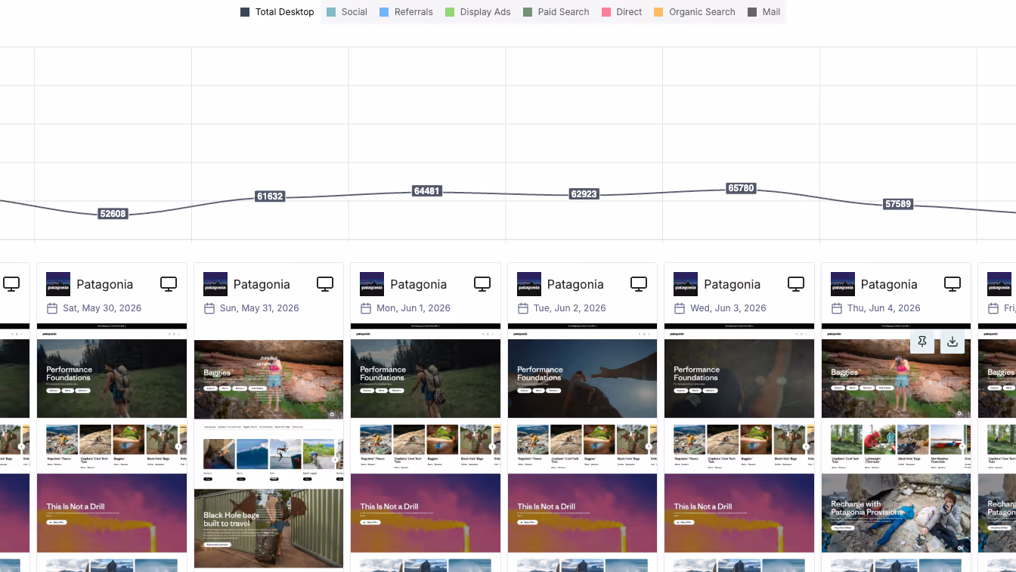Open the homepage screenshot dated Tue, Jun 2
1016x572 pixels.
582,447
